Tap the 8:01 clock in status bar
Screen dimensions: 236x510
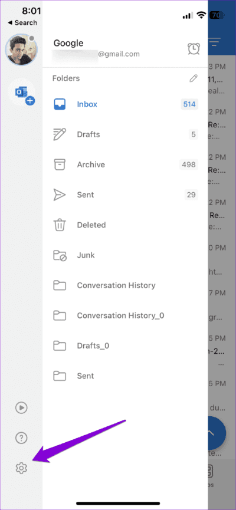pos(31,11)
